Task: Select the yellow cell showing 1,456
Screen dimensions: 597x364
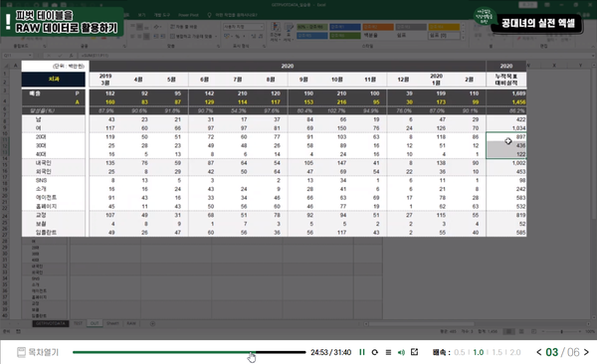Action: 506,102
